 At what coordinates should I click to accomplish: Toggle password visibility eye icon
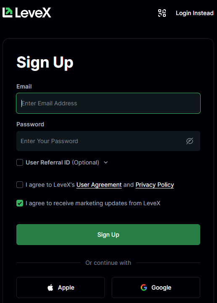pos(190,141)
